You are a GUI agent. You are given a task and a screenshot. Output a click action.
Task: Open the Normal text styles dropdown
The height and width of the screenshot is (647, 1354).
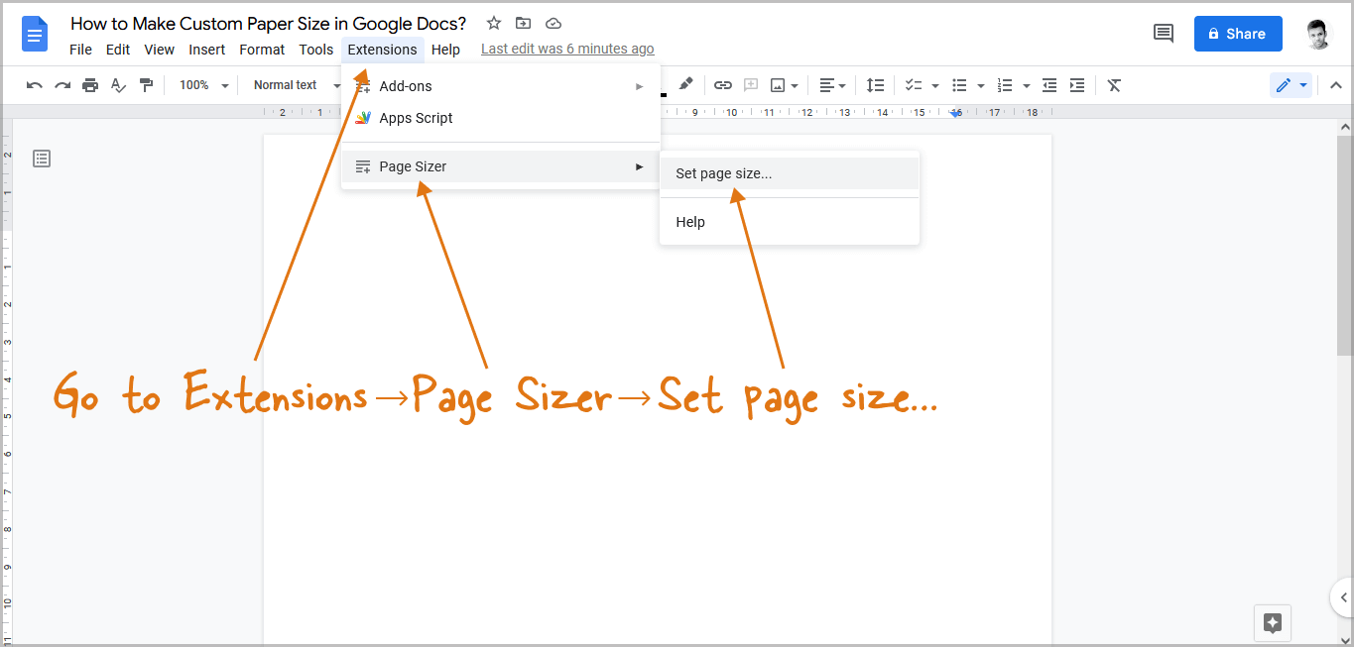click(286, 85)
